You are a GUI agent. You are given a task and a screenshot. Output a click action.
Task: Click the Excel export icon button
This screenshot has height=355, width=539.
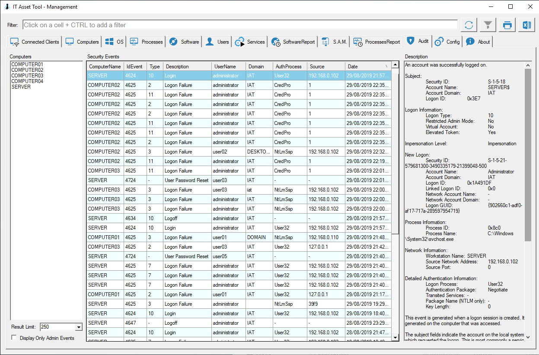pyautogui.click(x=526, y=25)
